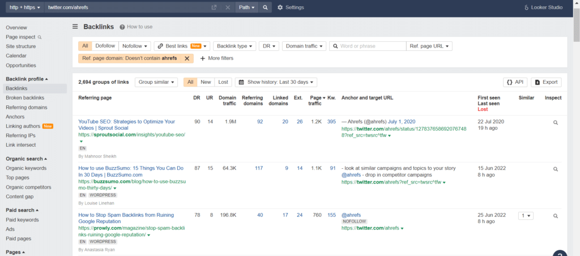Open Calendar in sidebar
This screenshot has width=580, height=256.
tap(16, 56)
